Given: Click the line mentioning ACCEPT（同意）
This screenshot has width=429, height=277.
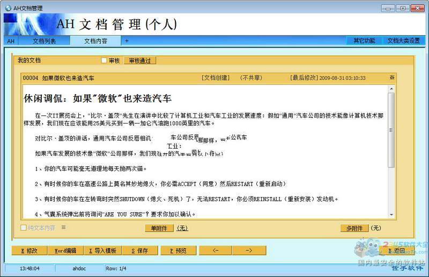Looking at the screenshot, I should [x=161, y=184].
